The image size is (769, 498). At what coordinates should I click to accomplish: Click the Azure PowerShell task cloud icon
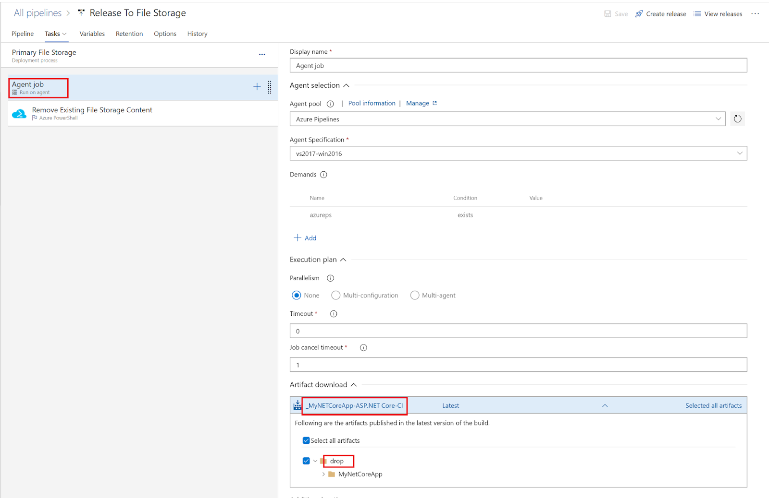(19, 113)
